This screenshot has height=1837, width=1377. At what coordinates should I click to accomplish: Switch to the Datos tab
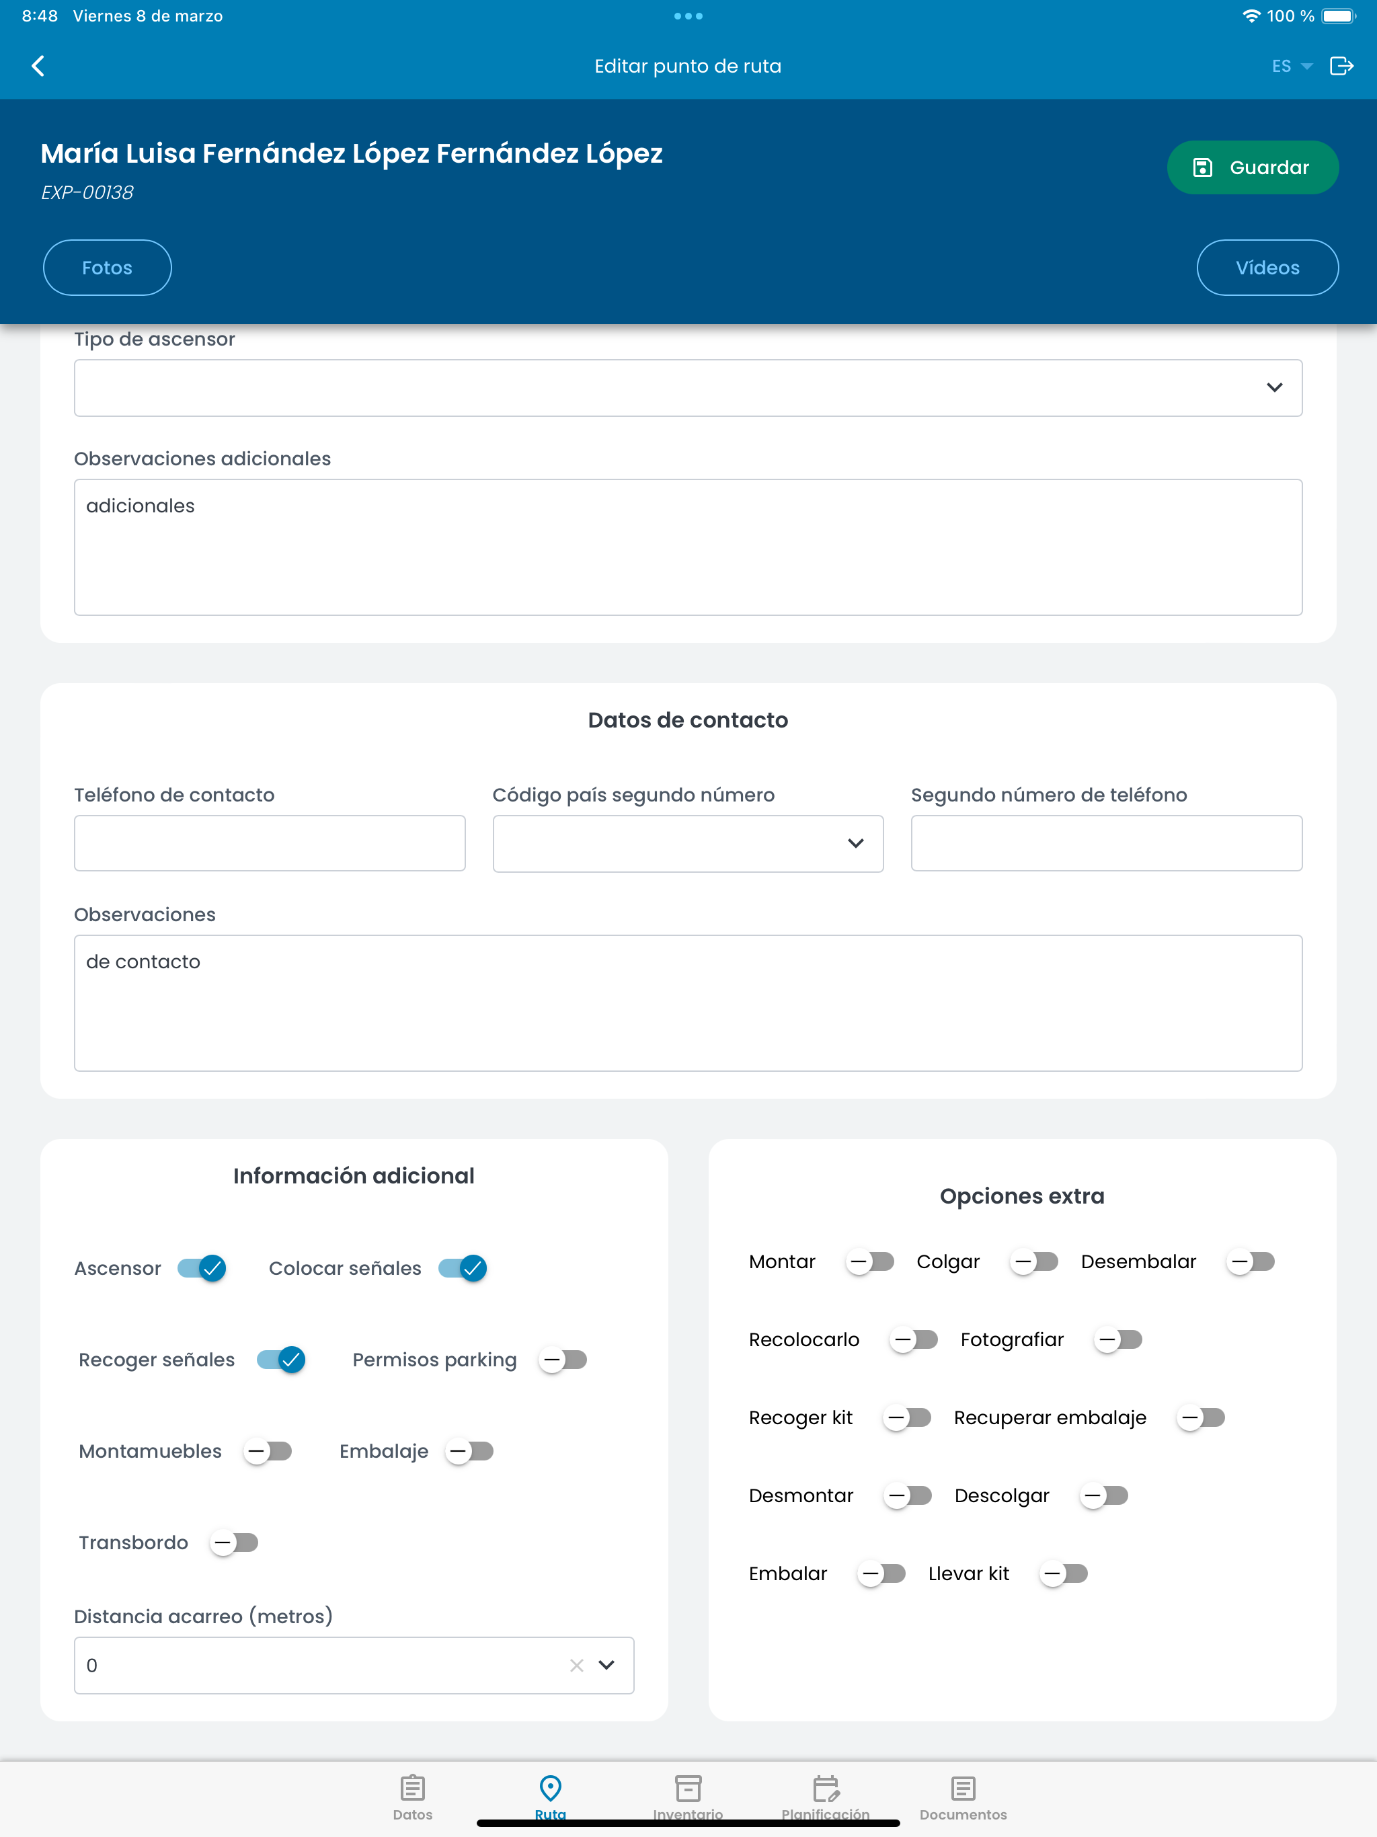pyautogui.click(x=413, y=1798)
